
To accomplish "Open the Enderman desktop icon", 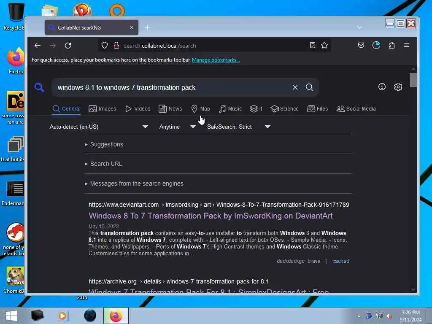I will click(x=14, y=193).
